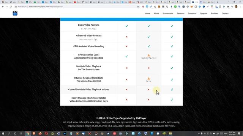The height and width of the screenshot is (136, 243).
Task: Click the Partial warning triangle icon
Action: 148,79
